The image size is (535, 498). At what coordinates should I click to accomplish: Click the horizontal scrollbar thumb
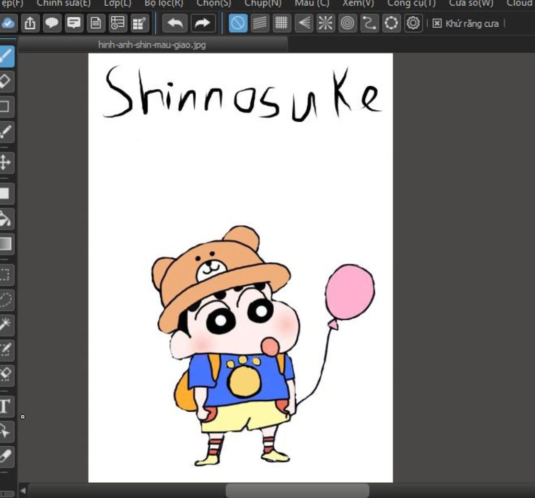[x=297, y=491]
